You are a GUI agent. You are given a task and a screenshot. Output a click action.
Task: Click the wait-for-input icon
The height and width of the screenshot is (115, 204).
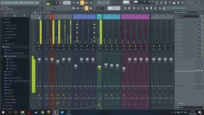click(78, 3)
